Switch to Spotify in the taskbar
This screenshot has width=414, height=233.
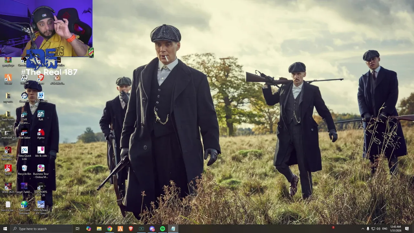pos(162,229)
